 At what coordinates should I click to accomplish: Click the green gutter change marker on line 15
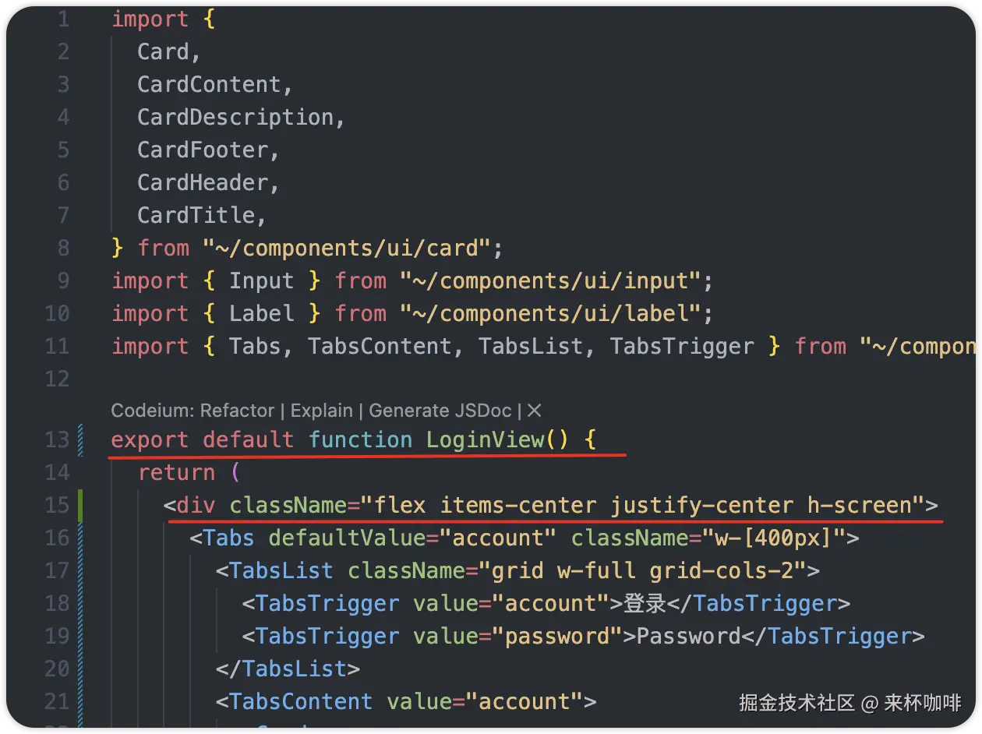[79, 505]
